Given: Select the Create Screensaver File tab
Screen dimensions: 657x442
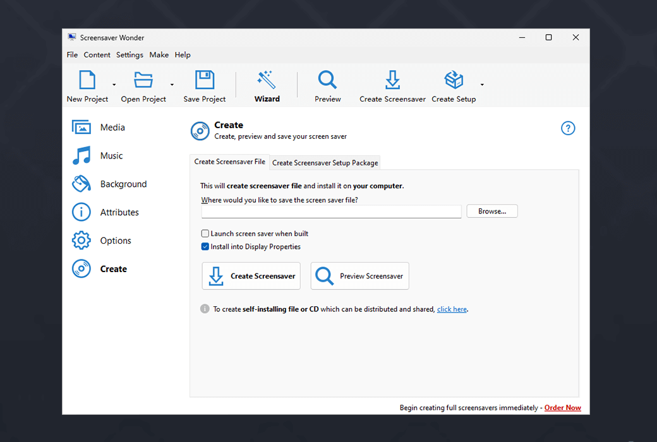Looking at the screenshot, I should 229,162.
